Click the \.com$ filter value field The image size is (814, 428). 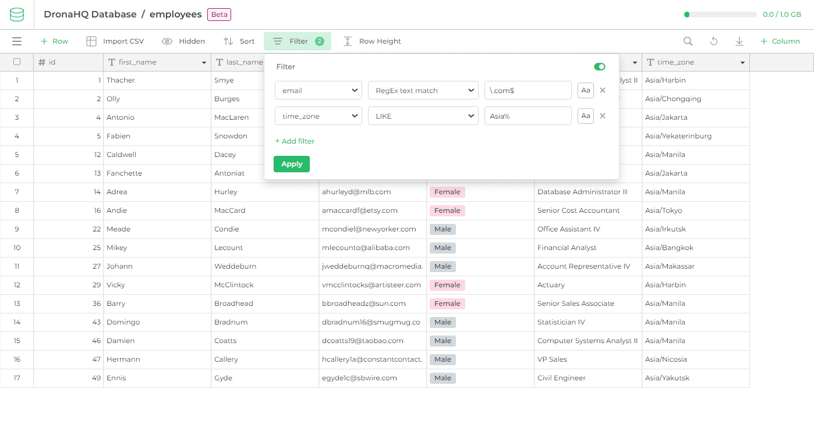pyautogui.click(x=528, y=90)
